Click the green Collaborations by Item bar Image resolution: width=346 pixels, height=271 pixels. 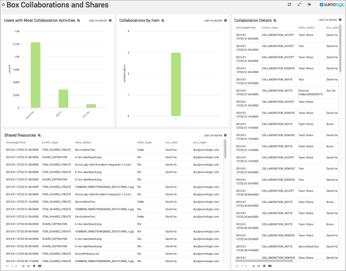click(176, 84)
